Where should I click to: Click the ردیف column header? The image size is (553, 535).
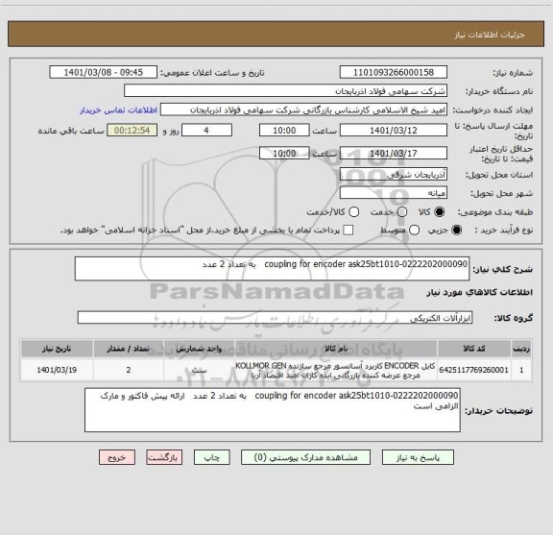pyautogui.click(x=521, y=349)
